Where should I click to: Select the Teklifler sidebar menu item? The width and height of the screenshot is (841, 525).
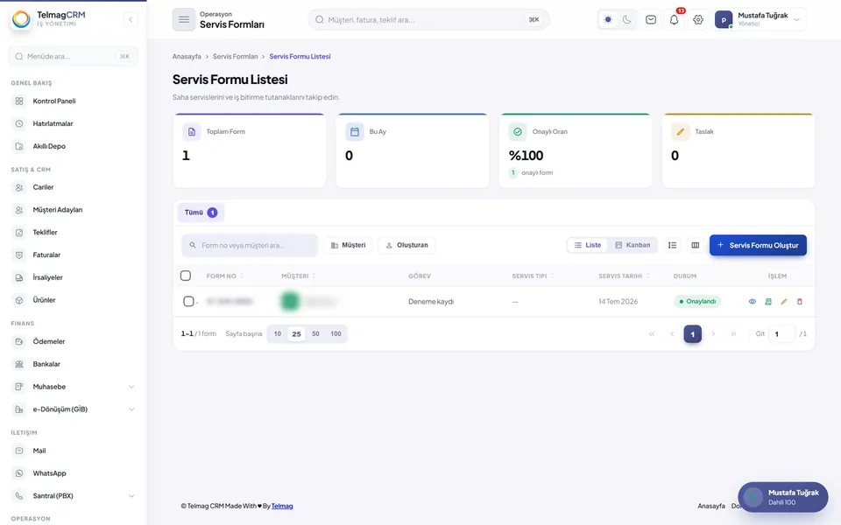[73, 233]
